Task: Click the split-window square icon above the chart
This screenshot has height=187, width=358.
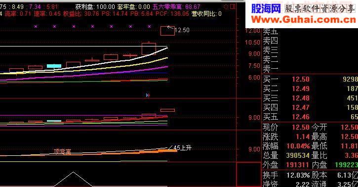Action: coord(233,6)
